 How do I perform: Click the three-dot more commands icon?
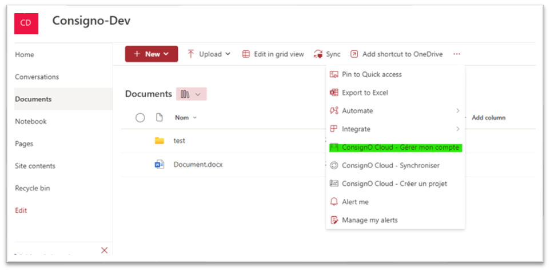pos(456,54)
